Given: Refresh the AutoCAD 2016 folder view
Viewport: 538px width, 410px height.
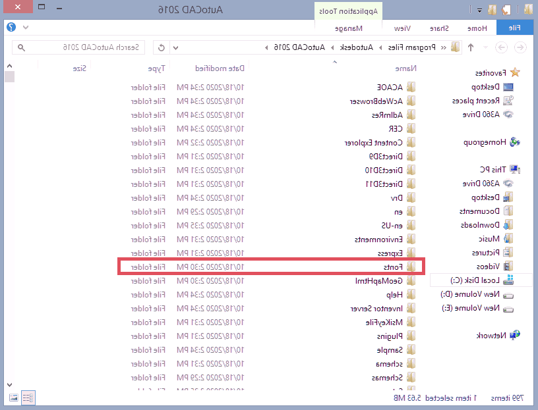Looking at the screenshot, I should coord(162,47).
